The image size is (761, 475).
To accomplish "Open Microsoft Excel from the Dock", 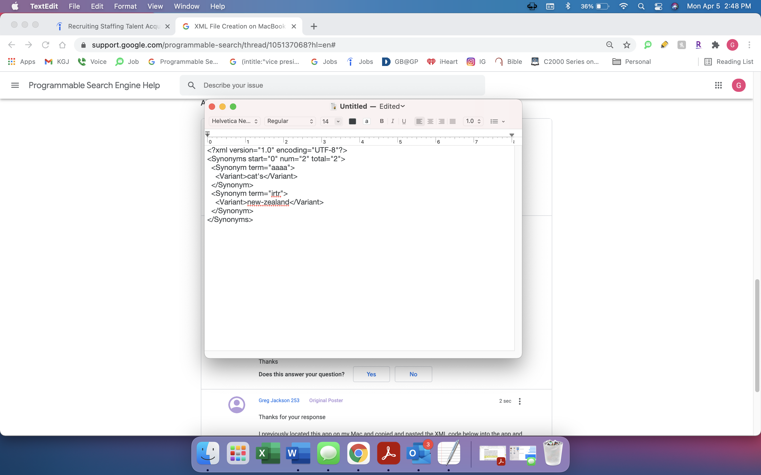I will coord(268,453).
